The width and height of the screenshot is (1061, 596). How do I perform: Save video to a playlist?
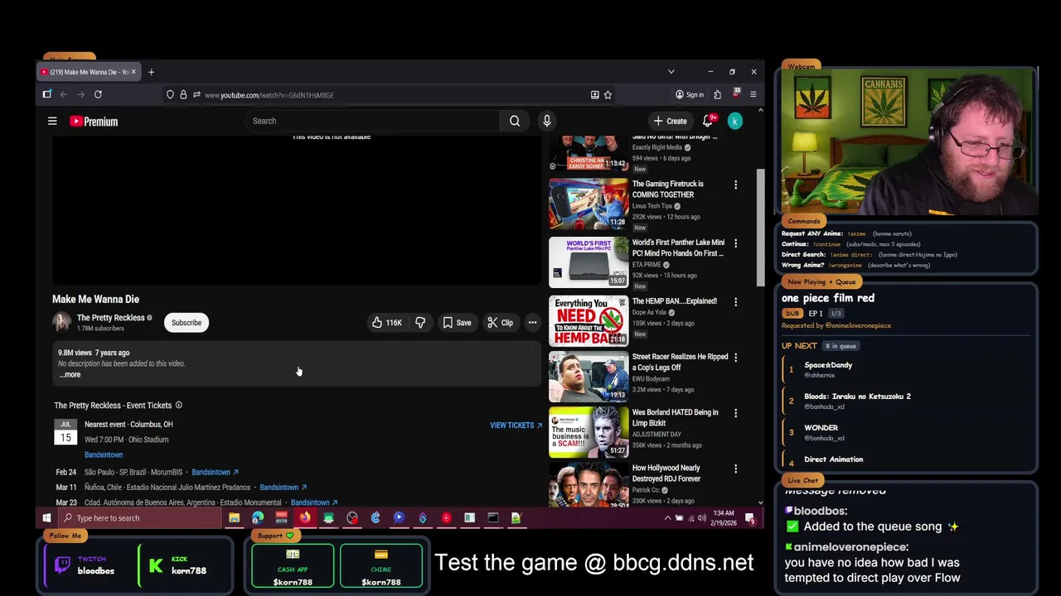tap(457, 323)
